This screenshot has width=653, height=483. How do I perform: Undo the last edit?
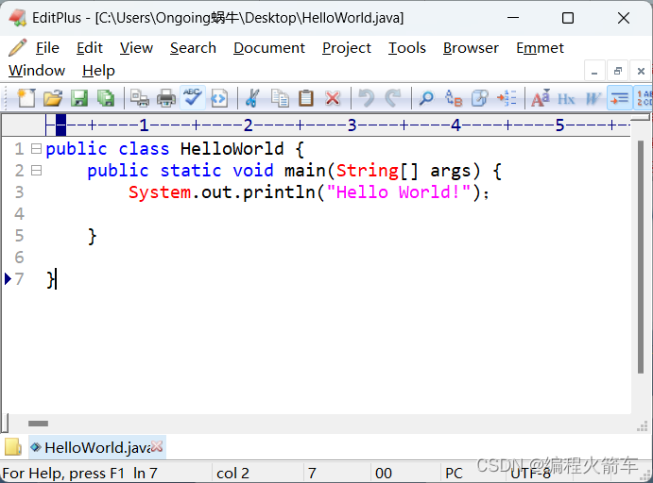point(367,98)
